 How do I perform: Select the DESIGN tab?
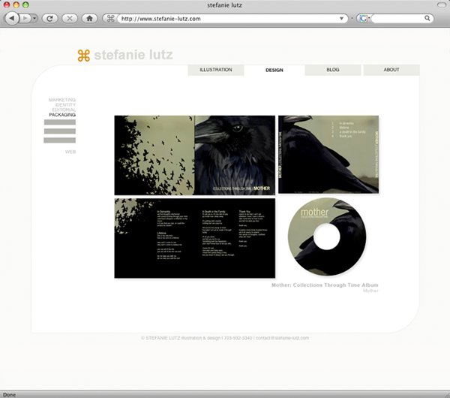(x=274, y=70)
